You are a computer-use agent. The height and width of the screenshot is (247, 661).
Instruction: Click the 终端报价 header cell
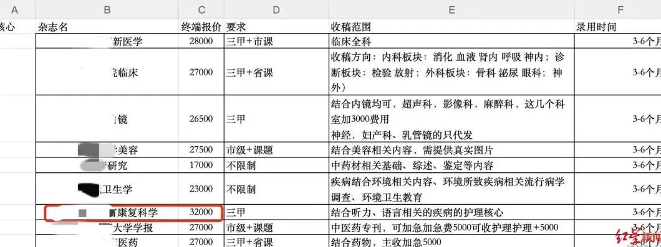pyautogui.click(x=201, y=27)
